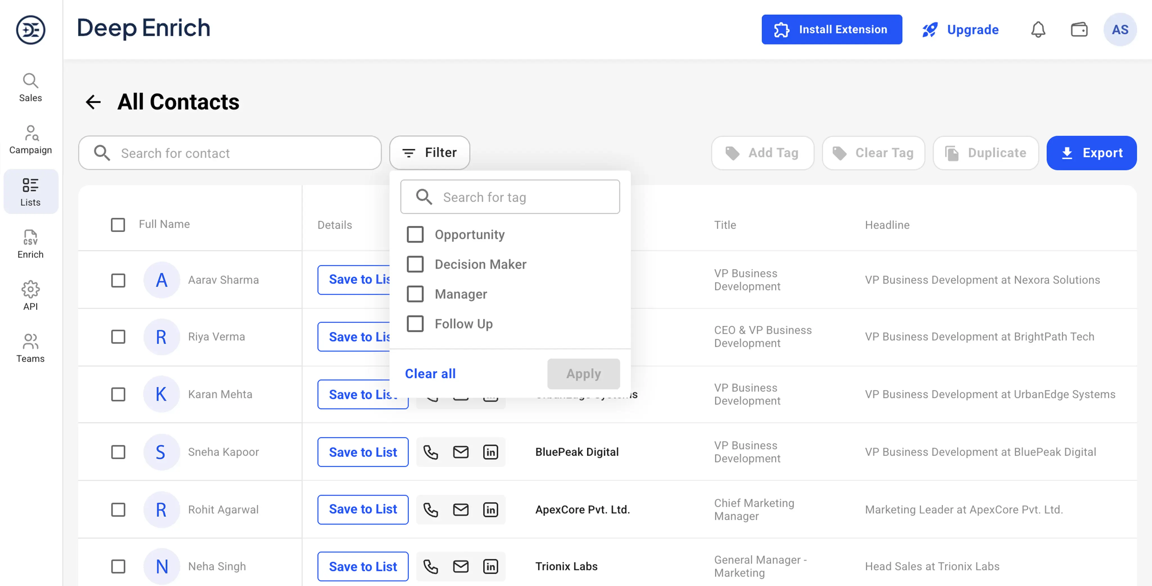Image resolution: width=1152 pixels, height=586 pixels.
Task: Check the Decision Maker tag filter
Action: tap(415, 264)
